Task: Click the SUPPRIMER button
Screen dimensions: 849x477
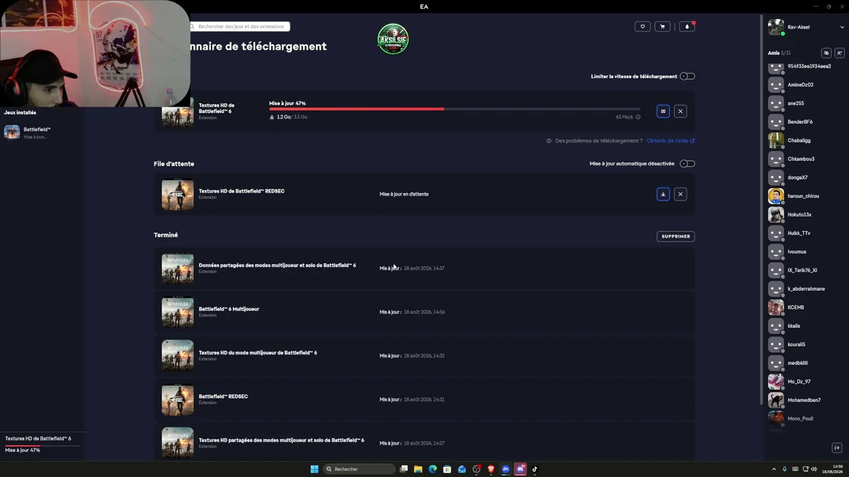Action: tap(676, 237)
